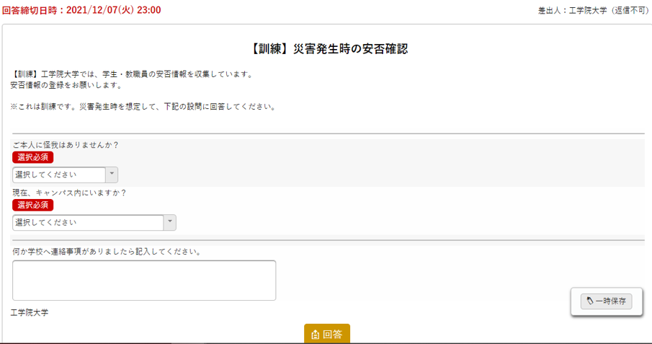Expand the campus location dropdown arrow

(169, 223)
